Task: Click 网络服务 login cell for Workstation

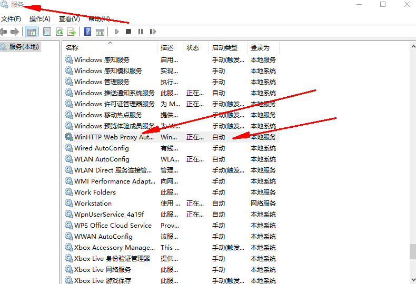Action: pos(263,204)
